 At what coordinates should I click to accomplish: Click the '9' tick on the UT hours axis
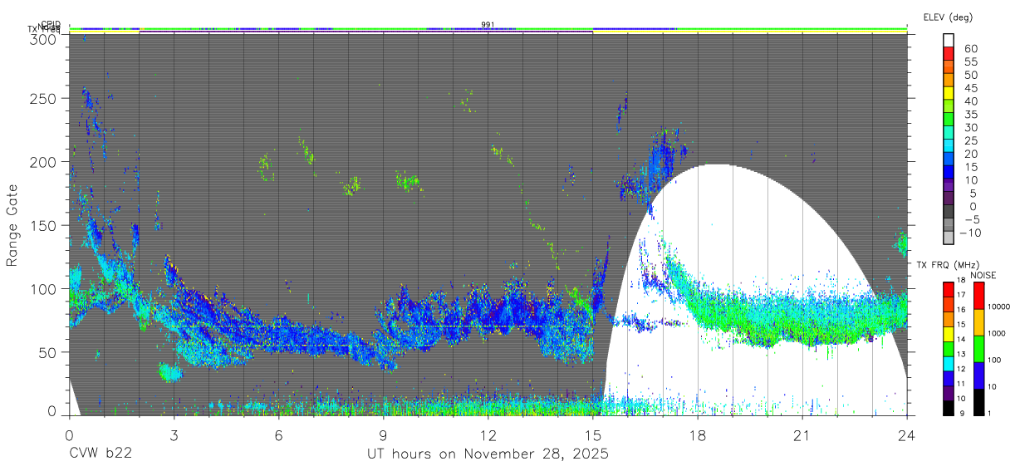pyautogui.click(x=383, y=435)
